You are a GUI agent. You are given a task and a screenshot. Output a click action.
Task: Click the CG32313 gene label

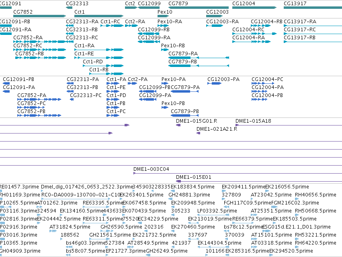[x=77, y=4]
